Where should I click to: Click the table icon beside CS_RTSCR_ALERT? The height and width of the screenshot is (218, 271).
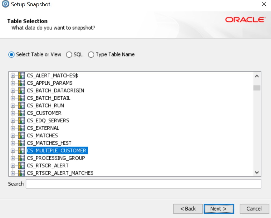point(22,166)
